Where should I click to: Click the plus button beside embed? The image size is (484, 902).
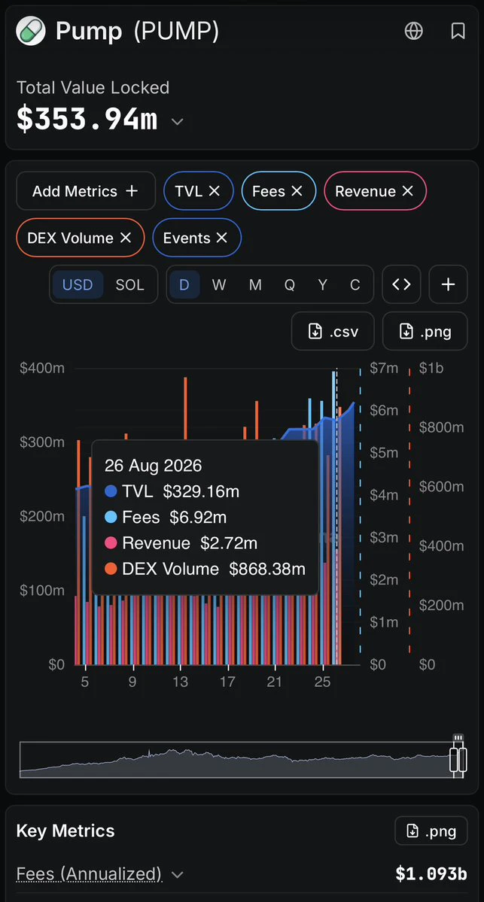pyautogui.click(x=449, y=284)
